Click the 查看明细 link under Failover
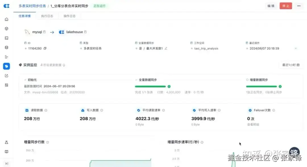The height and width of the screenshot is (167, 307). pyautogui.click(x=253, y=124)
